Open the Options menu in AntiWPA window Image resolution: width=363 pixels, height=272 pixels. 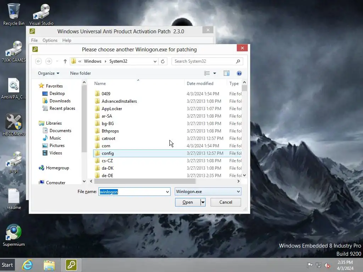click(x=50, y=40)
